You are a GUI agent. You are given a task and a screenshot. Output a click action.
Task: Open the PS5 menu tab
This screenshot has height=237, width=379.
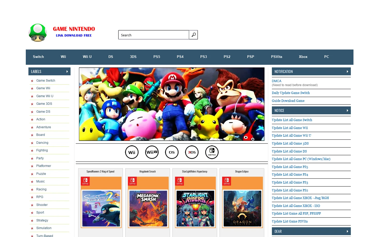(x=157, y=57)
